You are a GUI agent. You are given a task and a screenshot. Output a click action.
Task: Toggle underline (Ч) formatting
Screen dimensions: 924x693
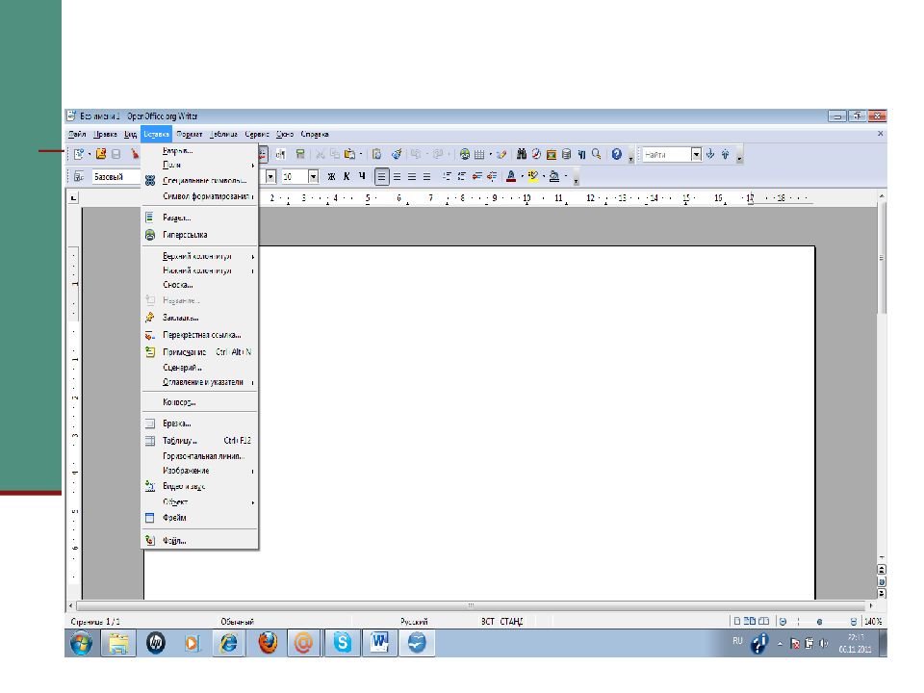[362, 177]
